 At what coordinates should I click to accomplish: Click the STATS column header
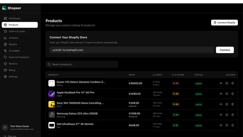point(157,75)
